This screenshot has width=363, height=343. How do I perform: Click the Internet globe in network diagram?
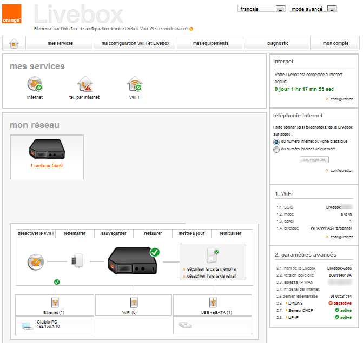(36, 262)
